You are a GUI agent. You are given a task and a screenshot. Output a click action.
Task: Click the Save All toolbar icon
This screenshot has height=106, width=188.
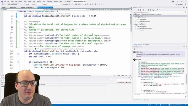(16, 4)
